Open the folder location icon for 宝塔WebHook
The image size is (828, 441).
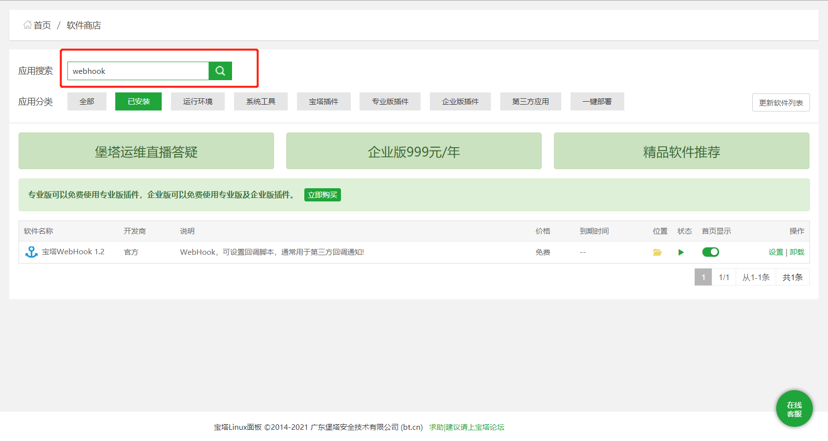coord(657,252)
